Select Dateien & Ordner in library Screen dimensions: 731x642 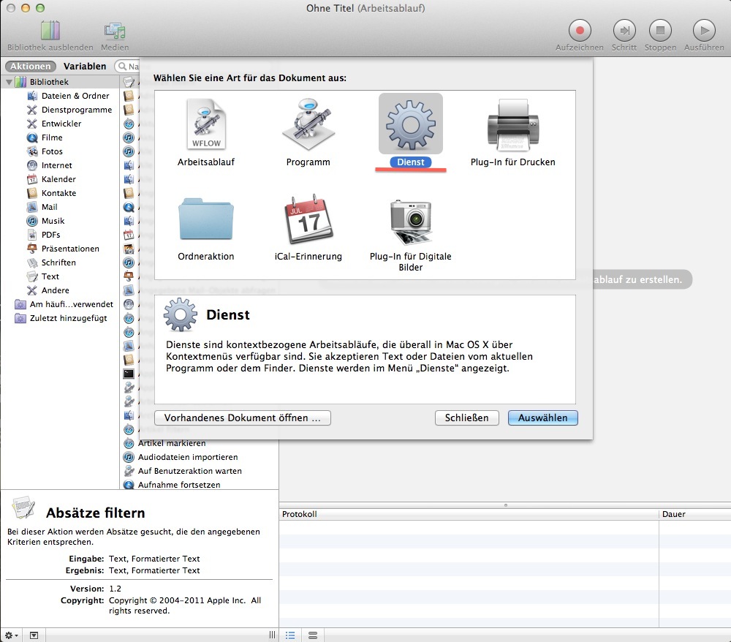click(75, 96)
